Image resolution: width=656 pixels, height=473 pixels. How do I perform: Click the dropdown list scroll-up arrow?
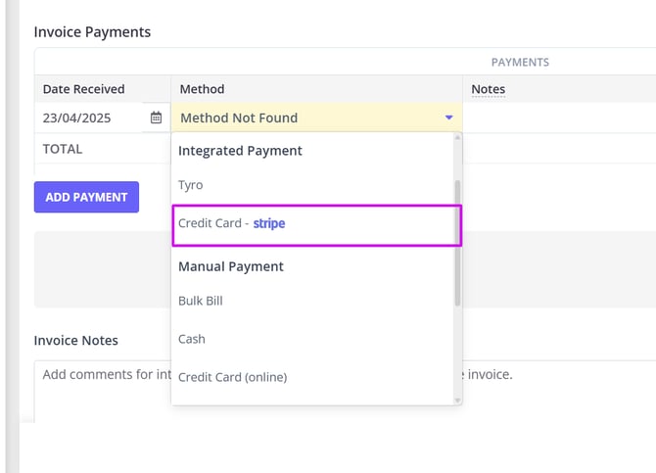click(x=456, y=138)
